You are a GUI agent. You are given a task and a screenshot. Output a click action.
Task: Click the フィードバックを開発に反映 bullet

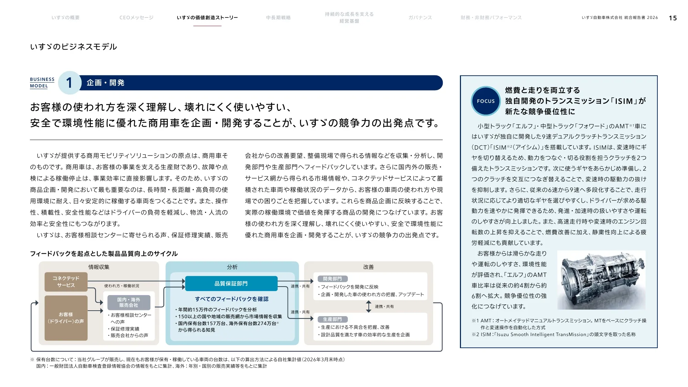pos(348,287)
